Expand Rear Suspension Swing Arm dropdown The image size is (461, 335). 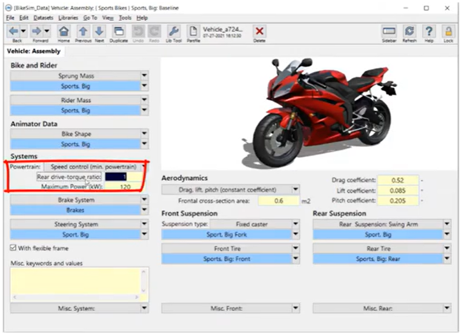coord(447,224)
